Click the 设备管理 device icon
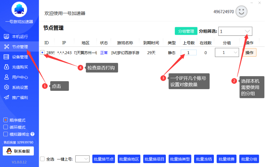266x167 pixels. click(x=6, y=57)
